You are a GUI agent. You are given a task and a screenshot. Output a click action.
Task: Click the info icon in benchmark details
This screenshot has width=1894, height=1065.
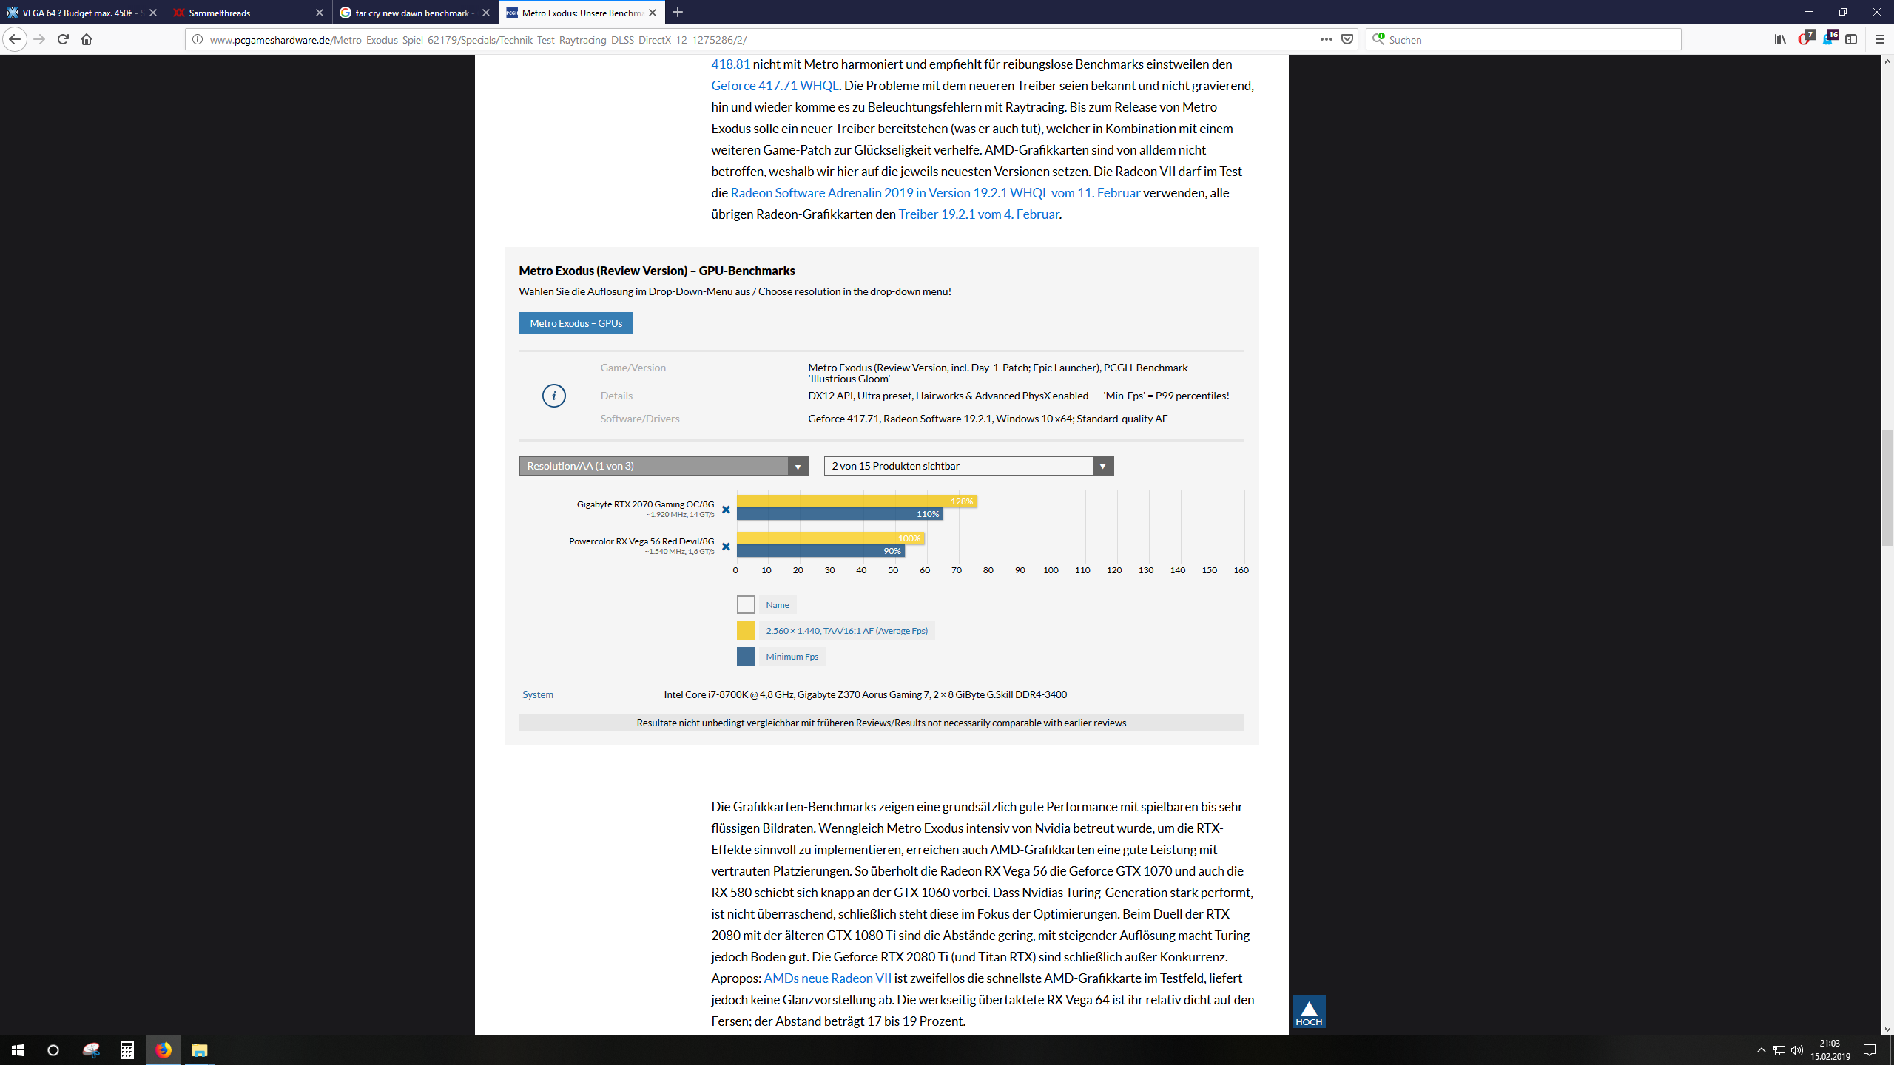(553, 396)
